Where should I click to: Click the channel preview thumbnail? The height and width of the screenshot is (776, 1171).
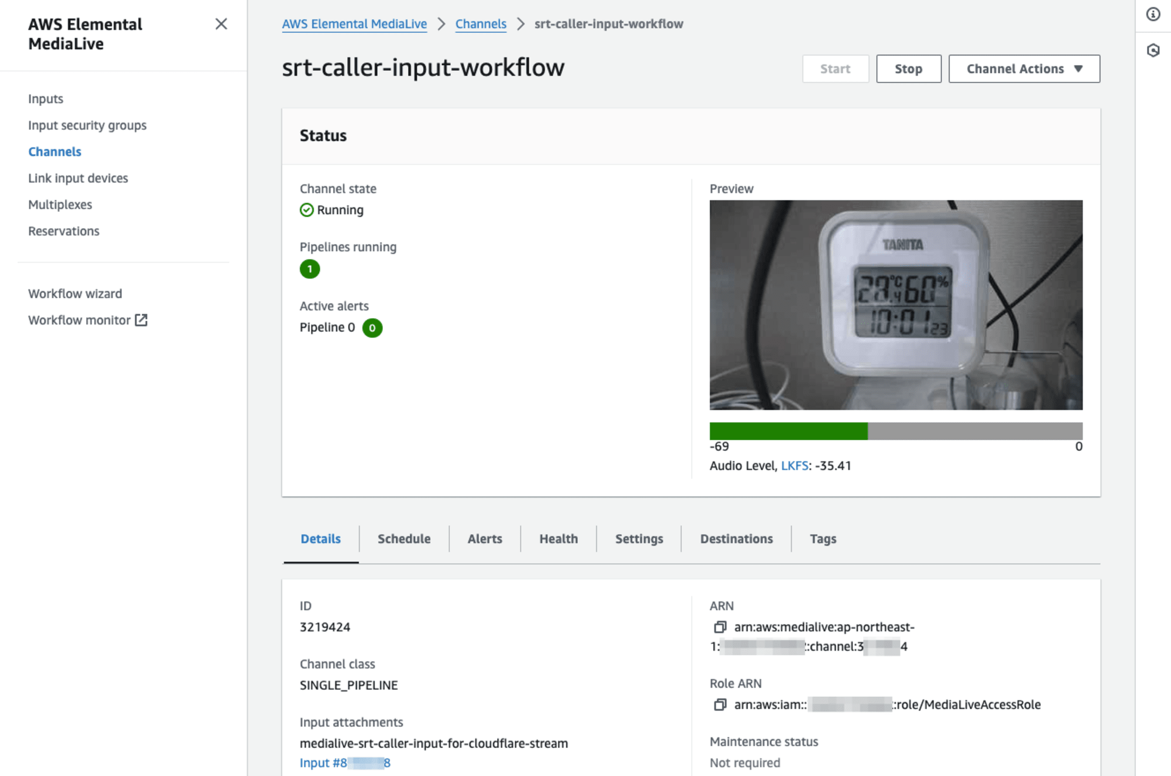pos(896,305)
